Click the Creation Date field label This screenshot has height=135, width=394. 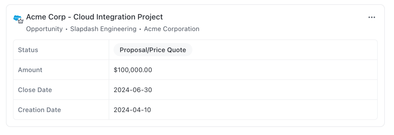pyautogui.click(x=39, y=110)
